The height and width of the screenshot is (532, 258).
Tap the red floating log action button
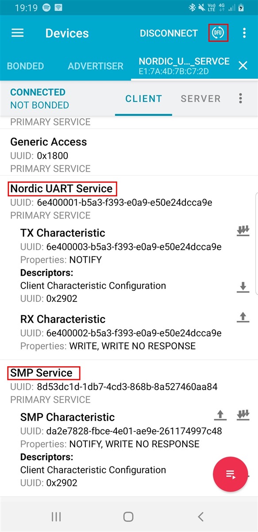tap(231, 474)
